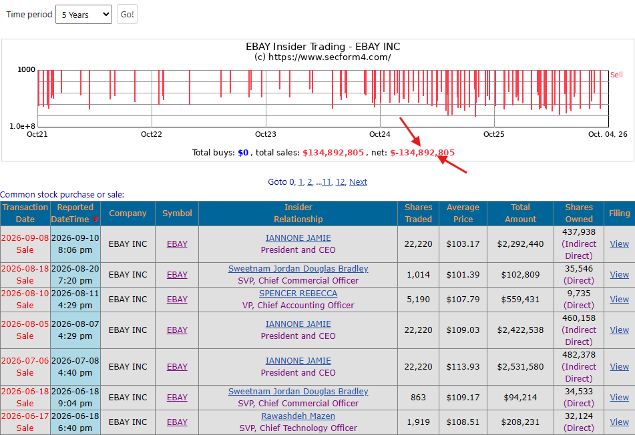View filing for 2026-08-05 sale
The image size is (635, 435).
620,330
